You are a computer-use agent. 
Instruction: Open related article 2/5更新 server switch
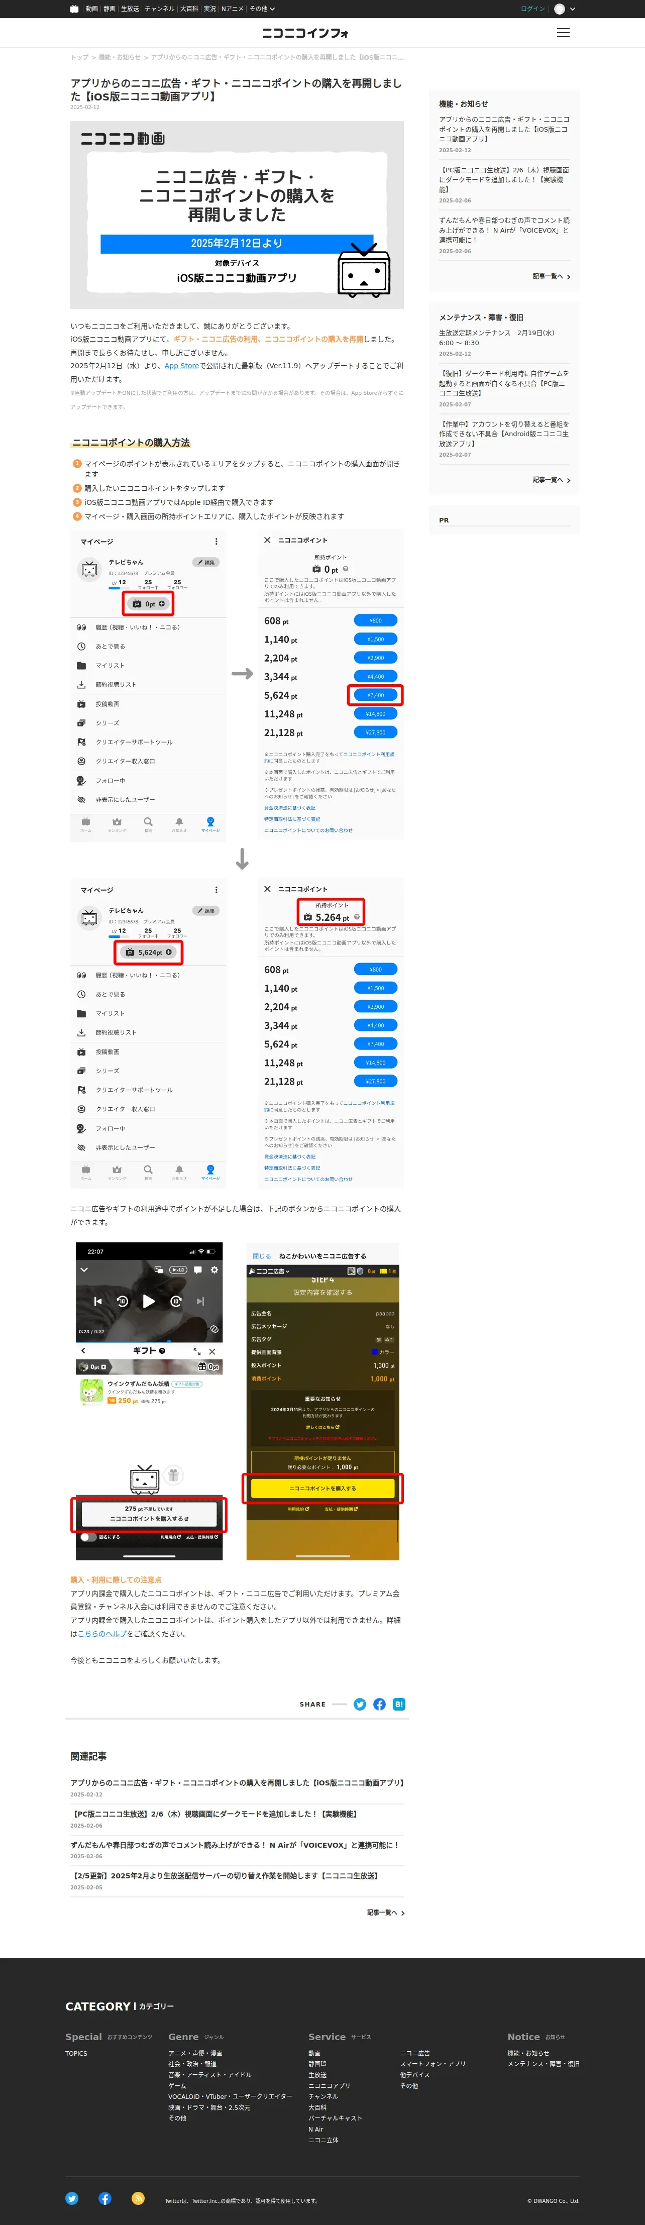pos(225,1876)
